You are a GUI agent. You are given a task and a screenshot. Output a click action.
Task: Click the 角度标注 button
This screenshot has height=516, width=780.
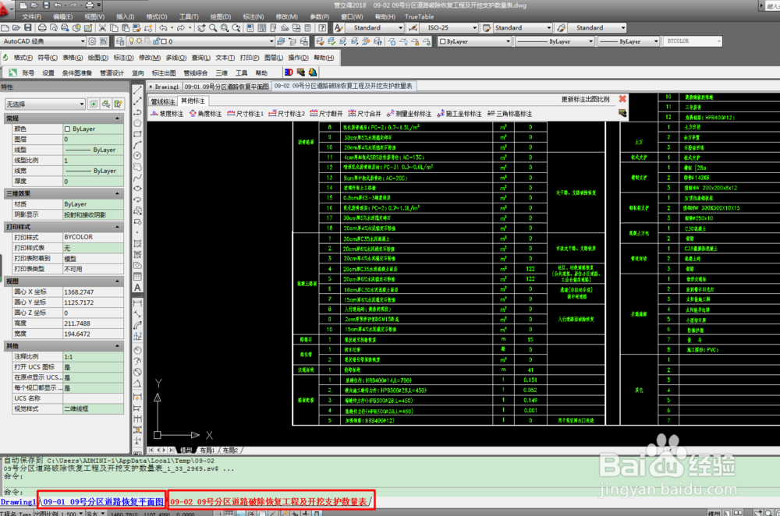205,114
